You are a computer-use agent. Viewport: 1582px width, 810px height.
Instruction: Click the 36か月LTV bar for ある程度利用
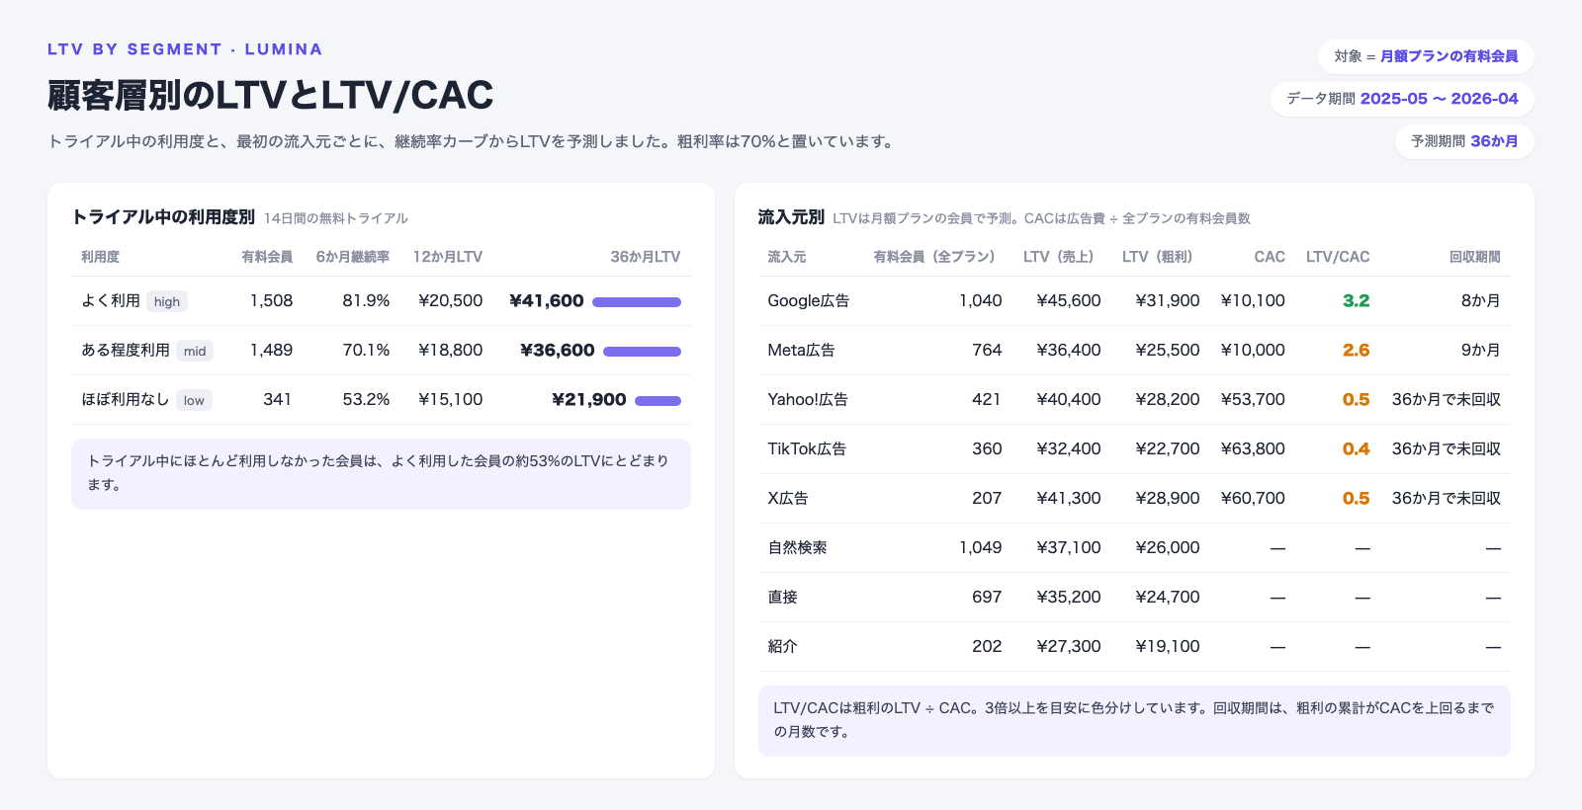tap(642, 352)
